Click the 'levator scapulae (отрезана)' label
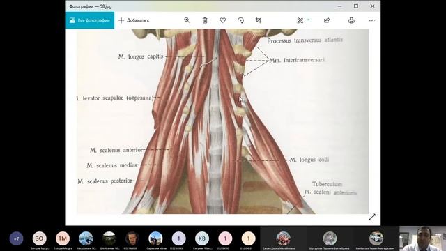The height and width of the screenshot is (251, 446). 118,98
